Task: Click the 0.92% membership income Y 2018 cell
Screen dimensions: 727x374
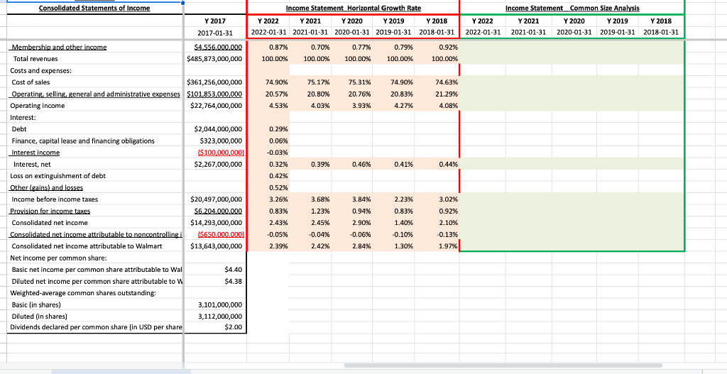Action: (438, 48)
